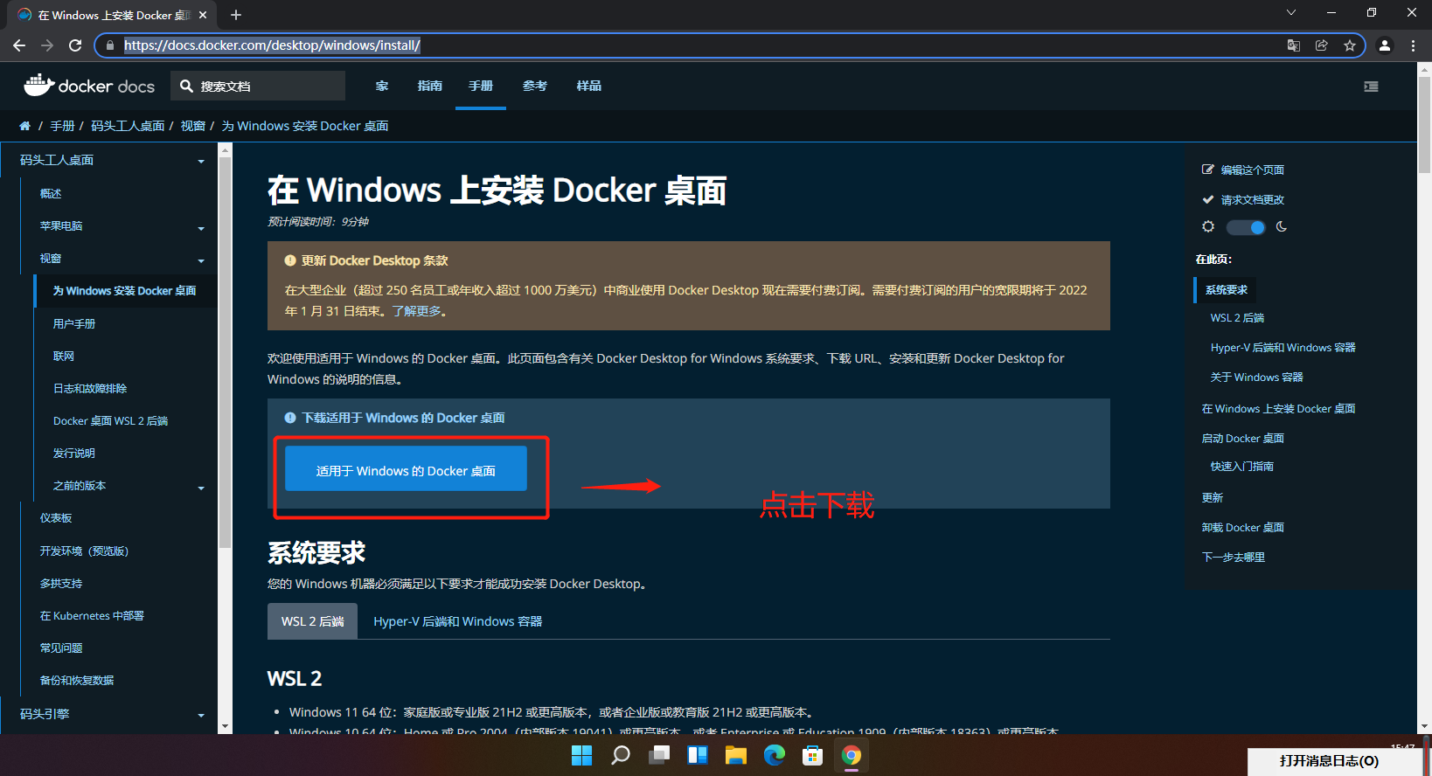Expand the 码头引擎 sidebar section
This screenshot has width=1432, height=776.
[x=201, y=715]
